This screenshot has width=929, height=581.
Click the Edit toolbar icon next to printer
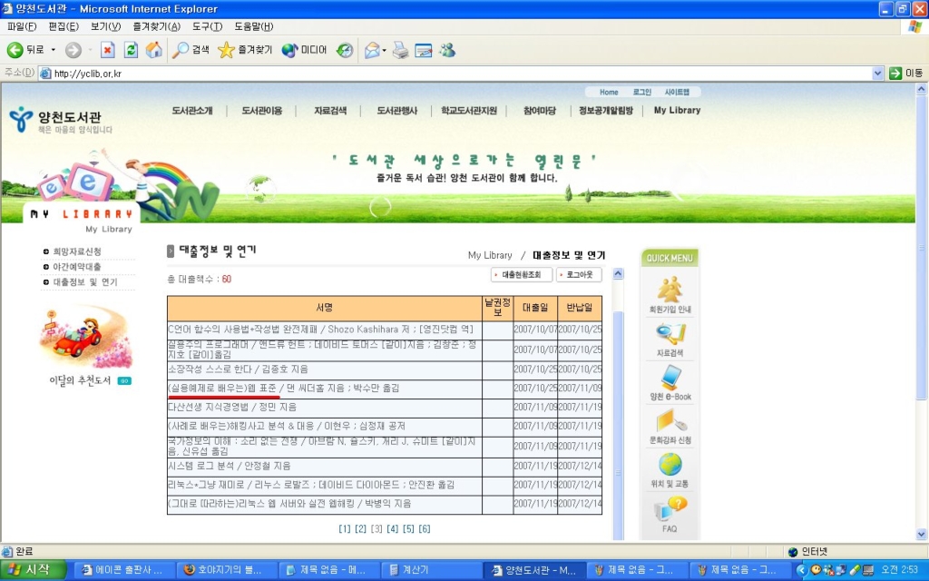424,51
